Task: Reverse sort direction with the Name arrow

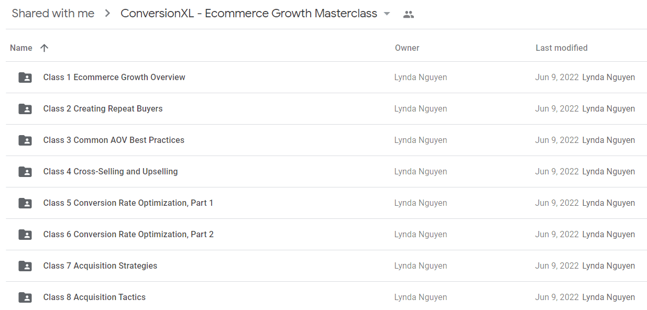Action: tap(45, 48)
